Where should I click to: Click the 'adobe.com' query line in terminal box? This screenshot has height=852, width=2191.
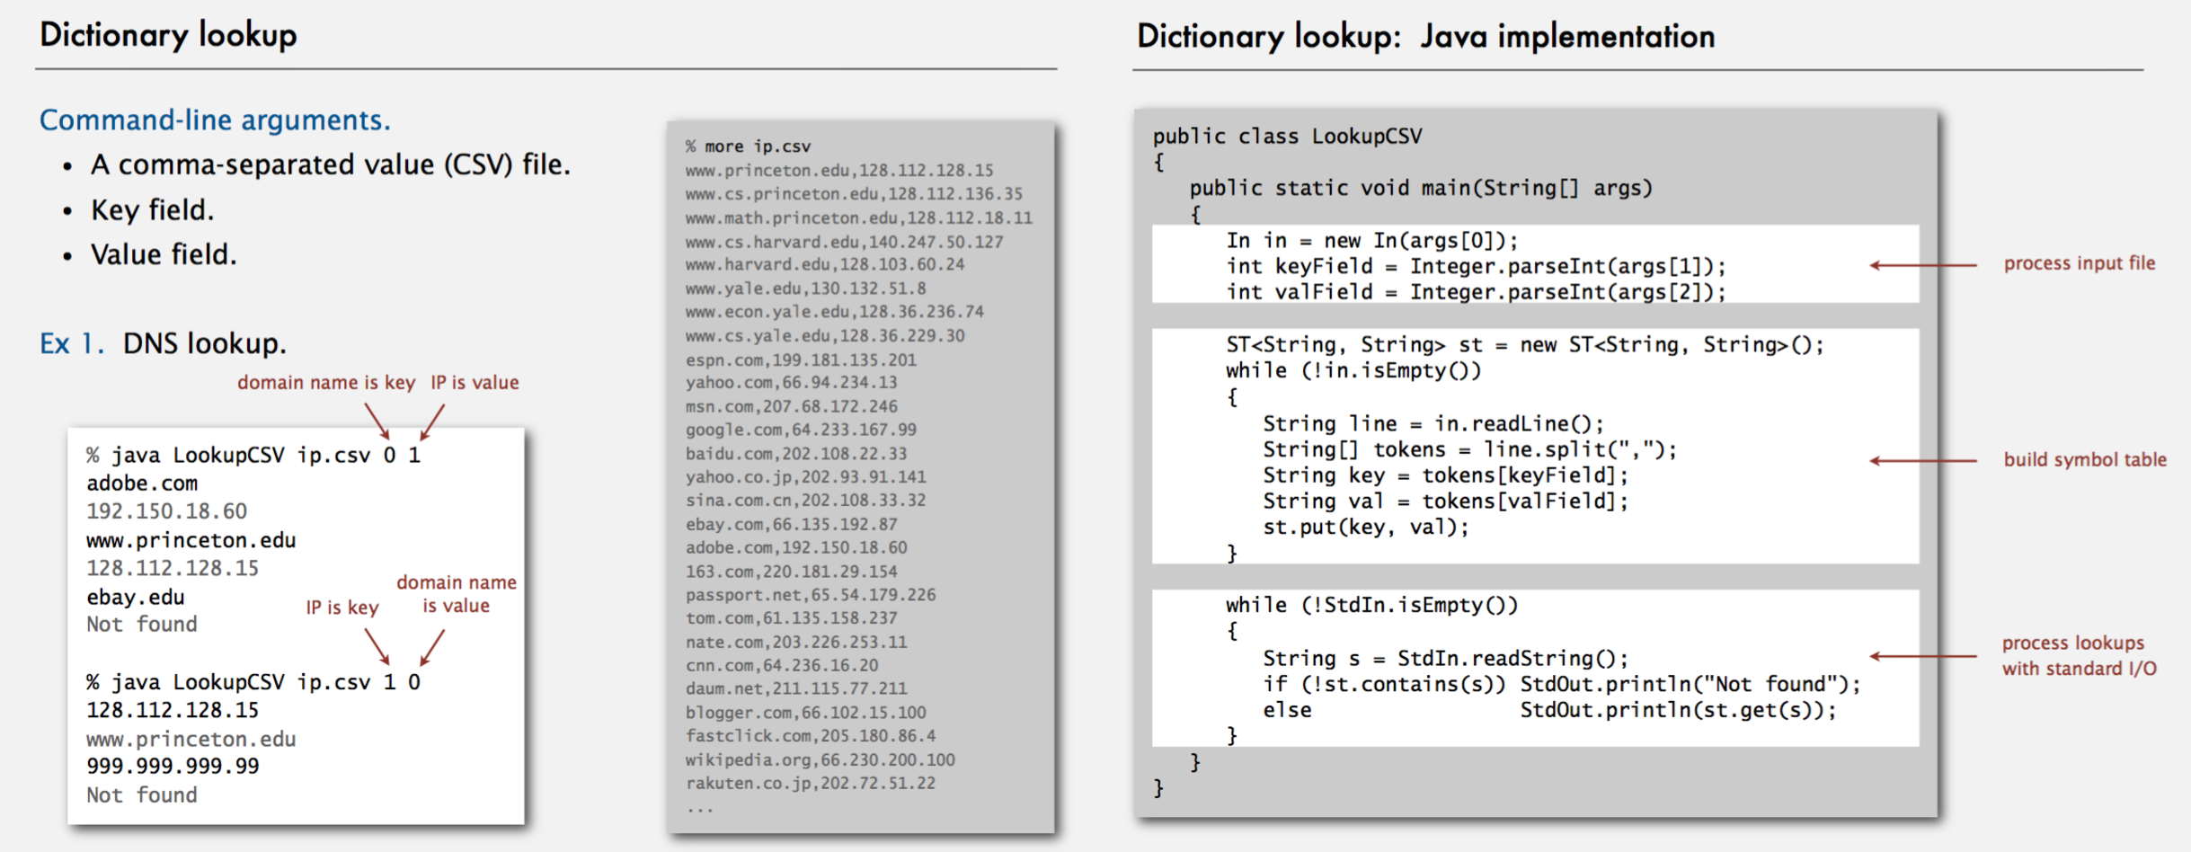142,484
